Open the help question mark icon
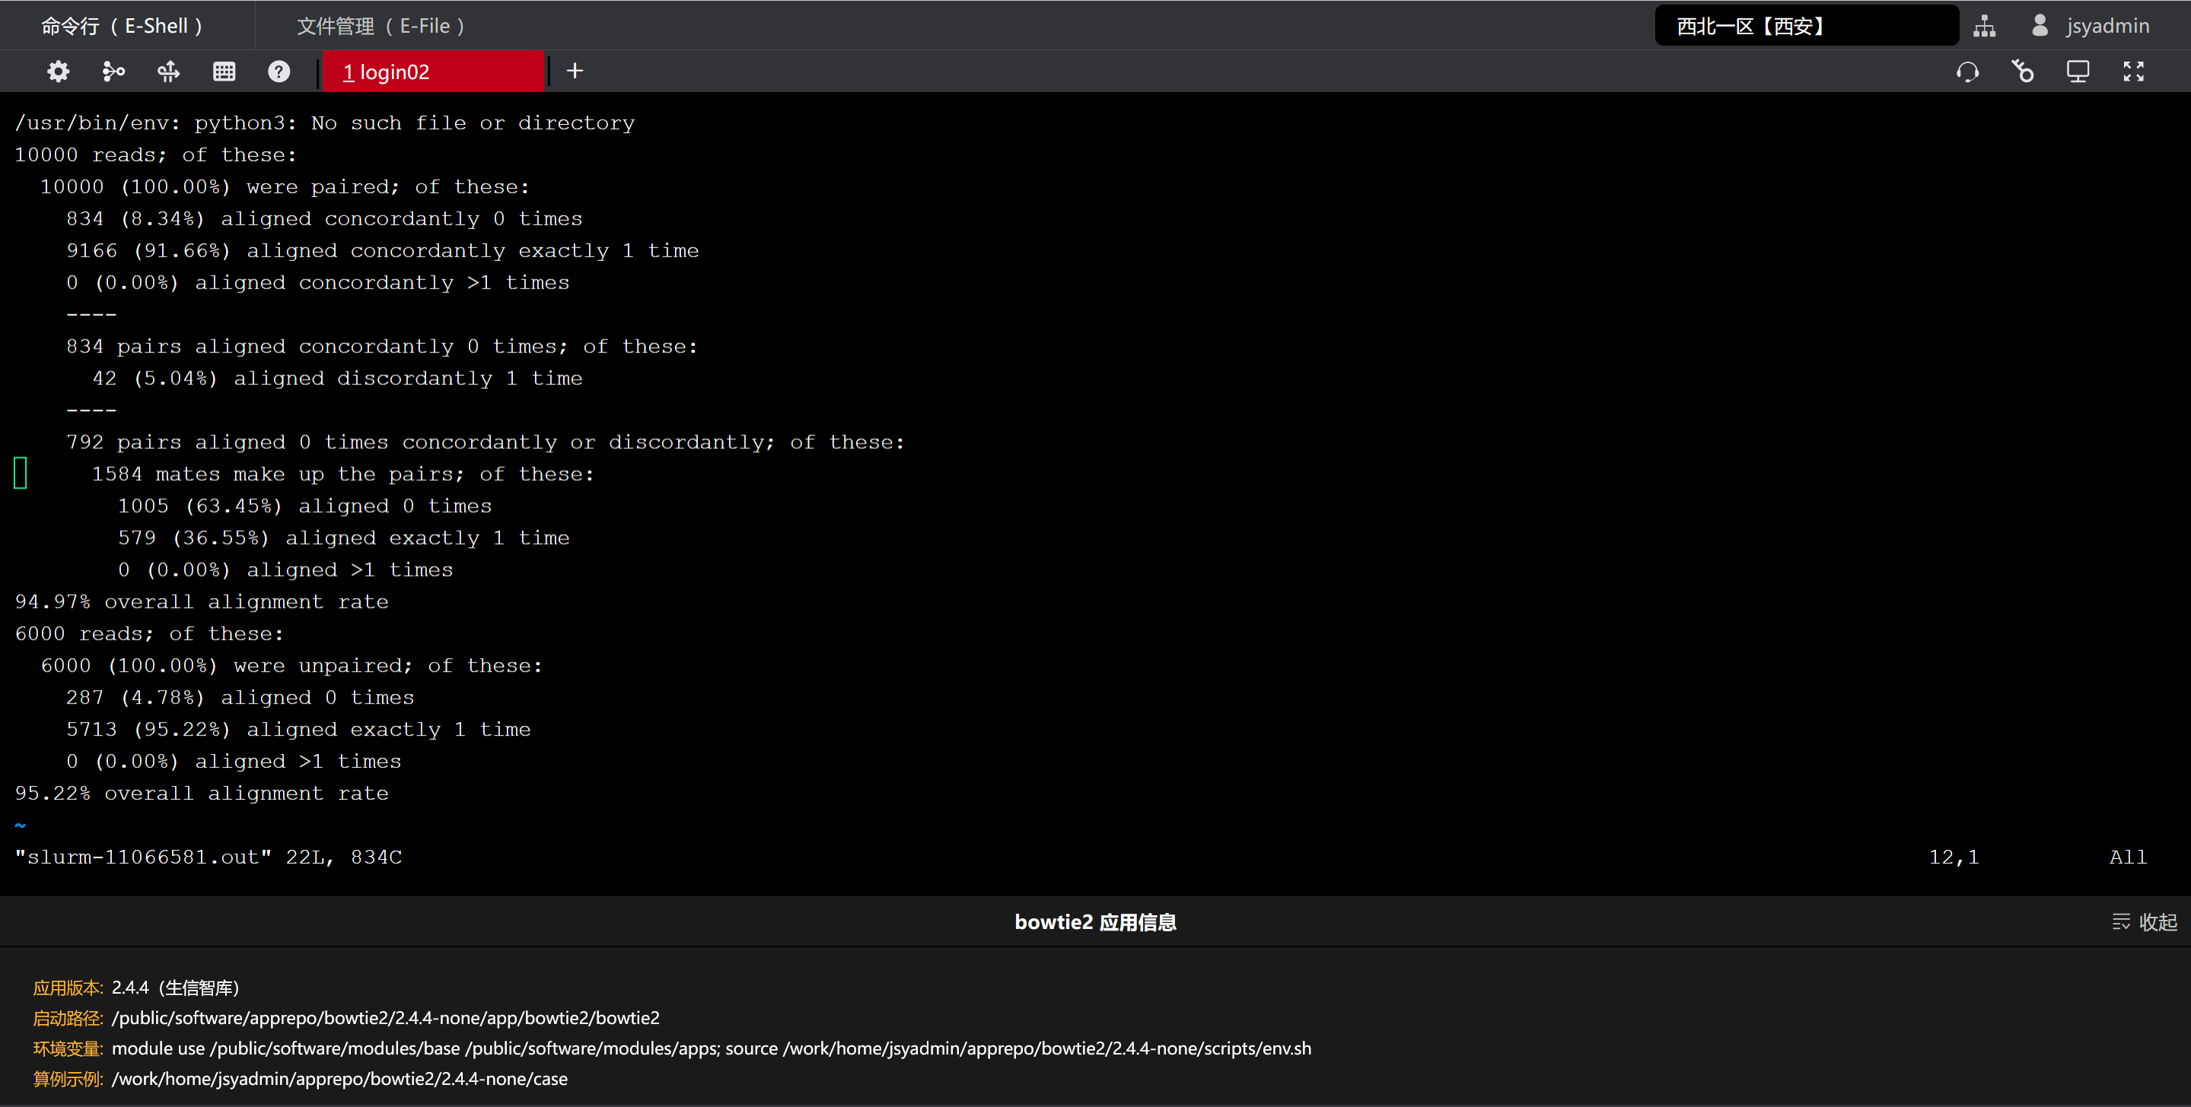Viewport: 2191px width, 1107px height. [x=279, y=72]
